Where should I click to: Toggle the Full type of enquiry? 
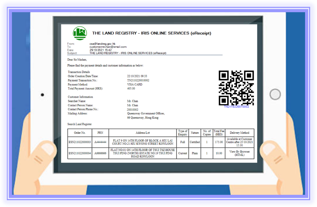[183, 142]
